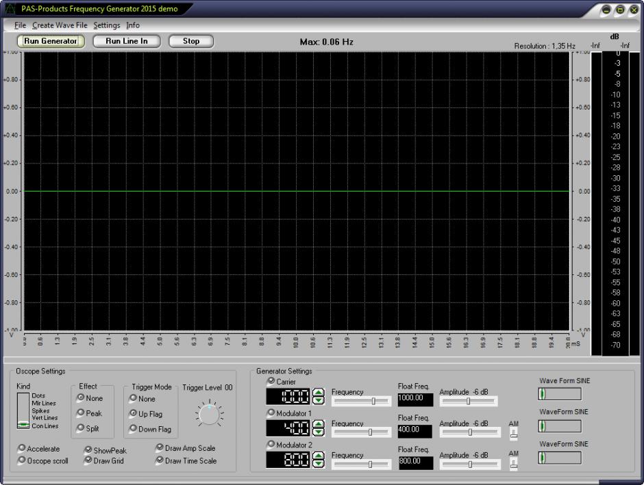
Task: Click the 'Con Lines' kind label
Action: [x=45, y=426]
